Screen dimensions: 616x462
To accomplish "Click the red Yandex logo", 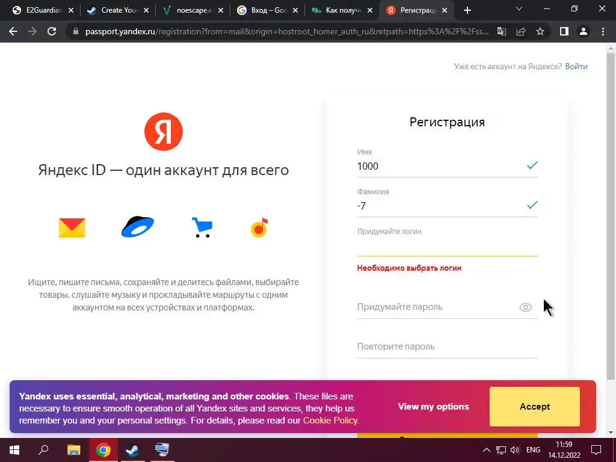I will tap(164, 132).
